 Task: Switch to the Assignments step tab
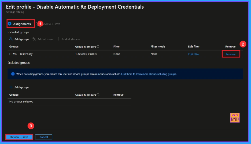[x=22, y=24]
